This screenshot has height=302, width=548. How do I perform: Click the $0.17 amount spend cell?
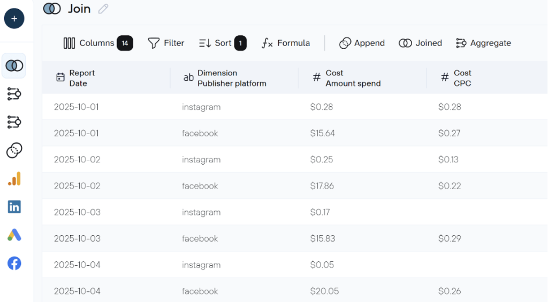point(320,212)
